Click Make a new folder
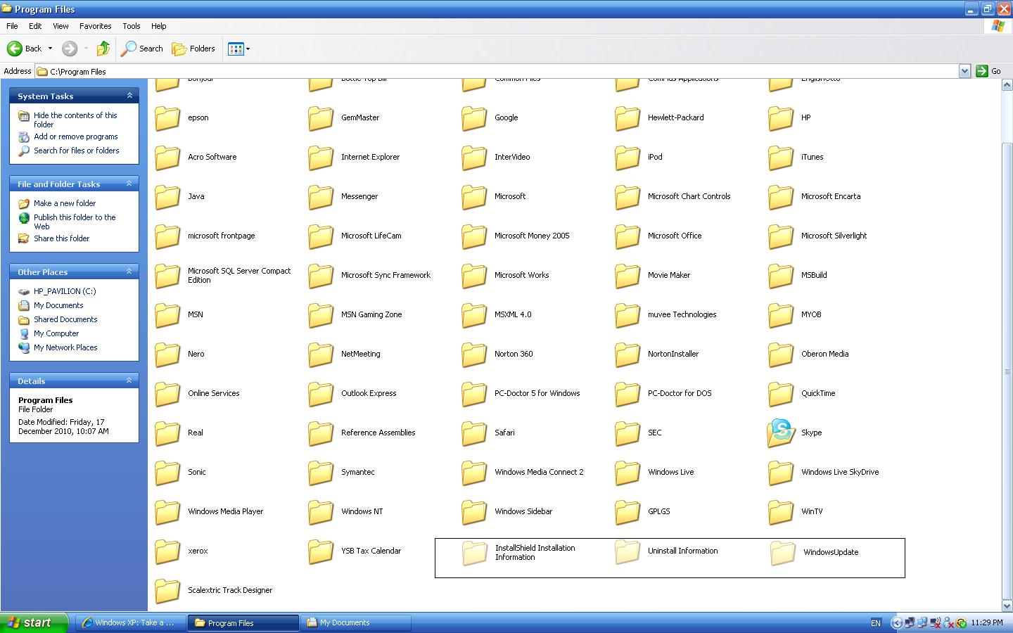Image resolution: width=1013 pixels, height=633 pixels. coord(65,203)
